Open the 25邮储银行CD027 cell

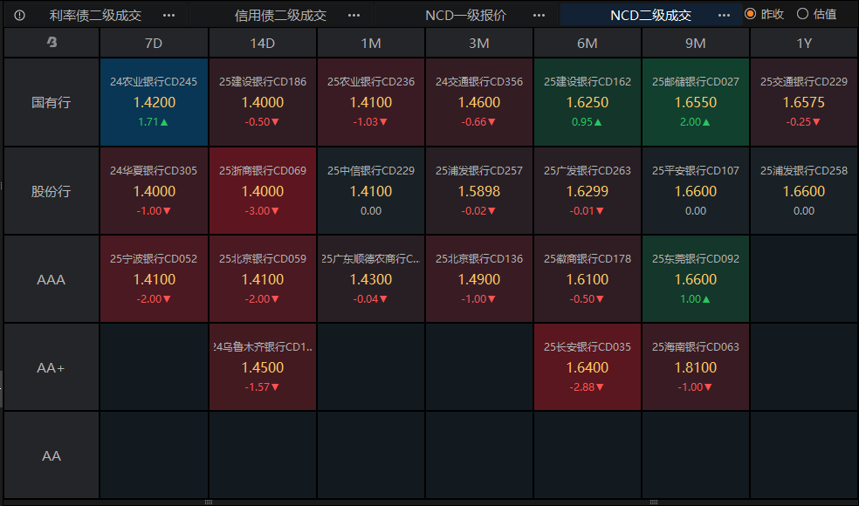click(x=696, y=102)
